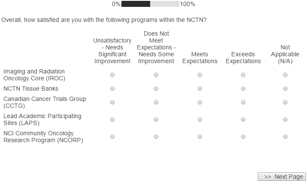Select Does Not Meet Expectations for NCORP
Image resolution: width=308 pixels, height=186 pixels.
click(x=156, y=137)
